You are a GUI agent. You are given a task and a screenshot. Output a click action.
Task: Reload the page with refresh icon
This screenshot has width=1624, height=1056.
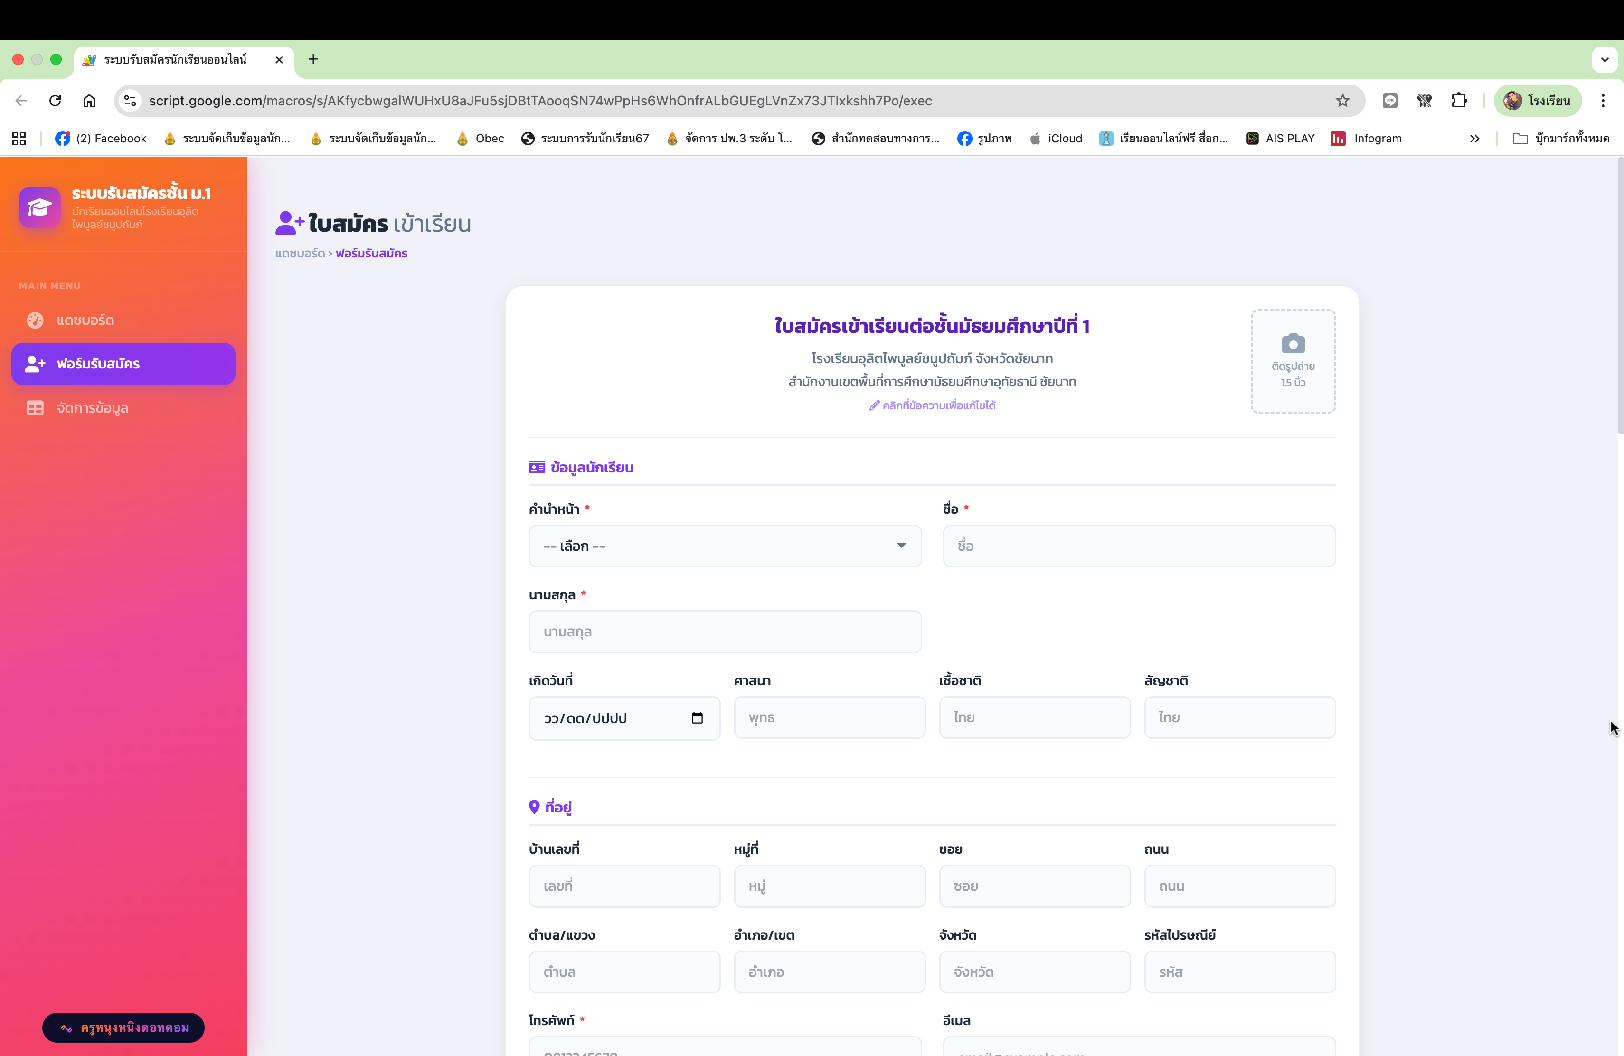click(55, 101)
